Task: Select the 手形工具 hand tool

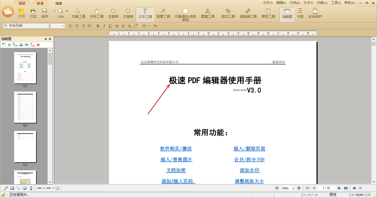Action: coord(97,14)
